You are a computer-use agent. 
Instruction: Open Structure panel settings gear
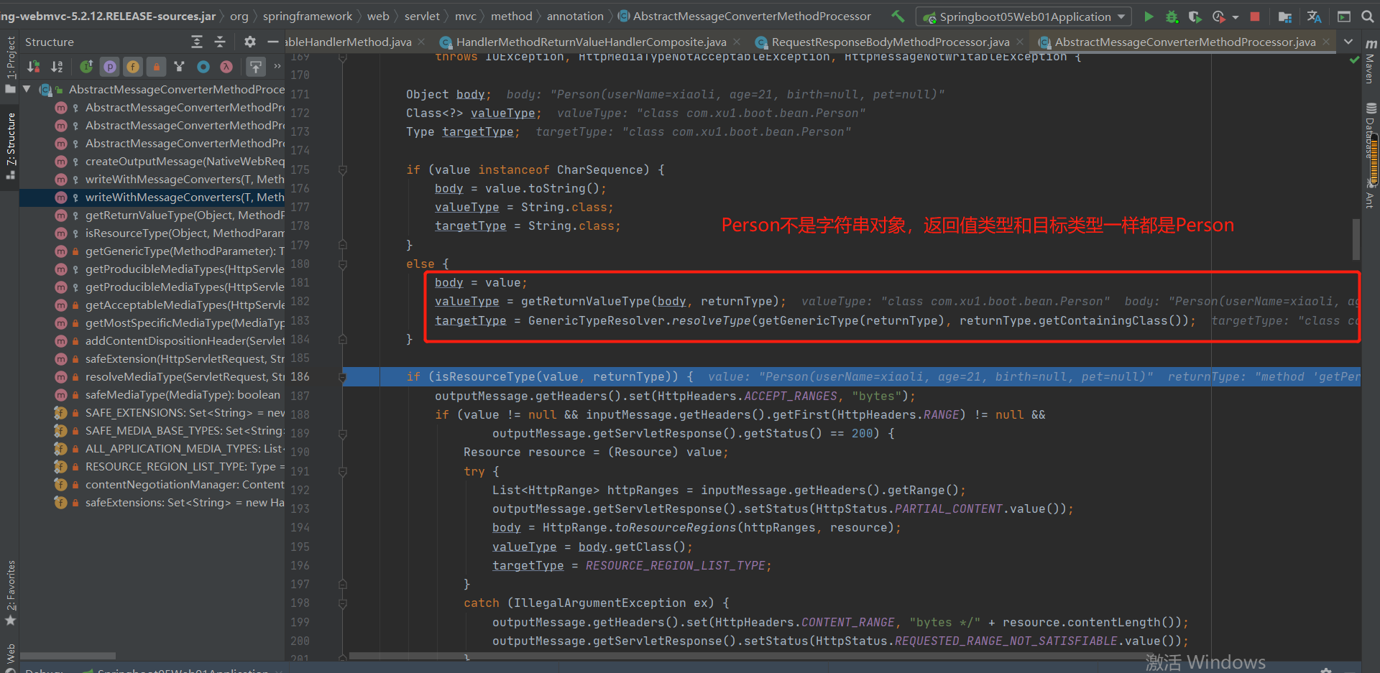click(250, 42)
